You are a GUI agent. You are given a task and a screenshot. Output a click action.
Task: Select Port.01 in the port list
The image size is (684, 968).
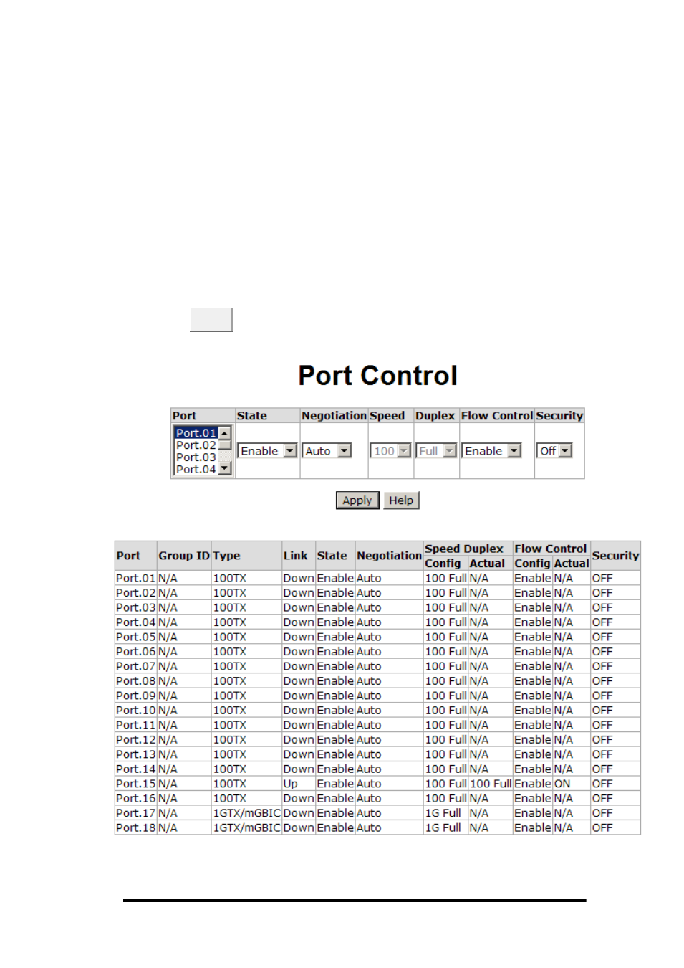196,432
